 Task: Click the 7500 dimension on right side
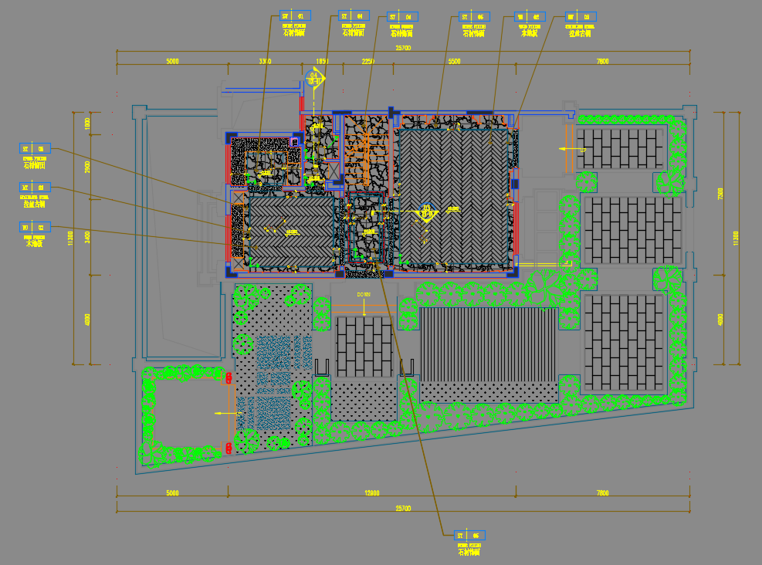[721, 193]
